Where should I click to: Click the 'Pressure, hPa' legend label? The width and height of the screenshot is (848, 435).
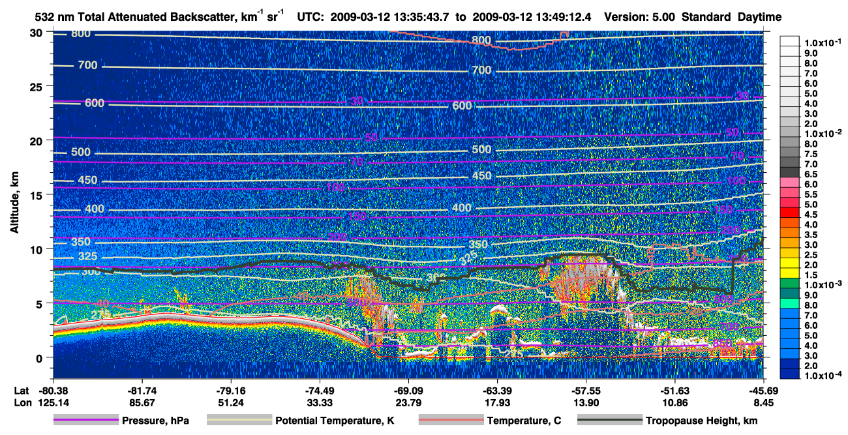pos(157,421)
